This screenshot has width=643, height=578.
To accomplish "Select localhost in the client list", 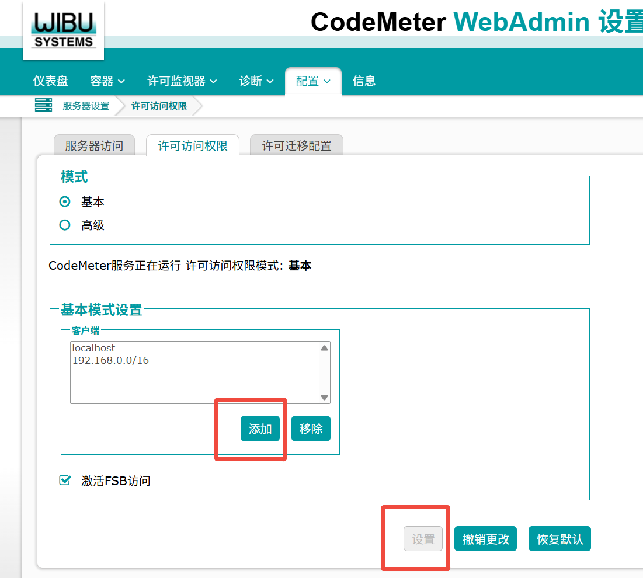I will click(x=94, y=348).
